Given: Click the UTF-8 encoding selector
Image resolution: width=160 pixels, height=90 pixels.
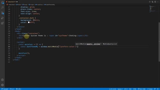Looking at the screenshot, I should click(x=126, y=89).
